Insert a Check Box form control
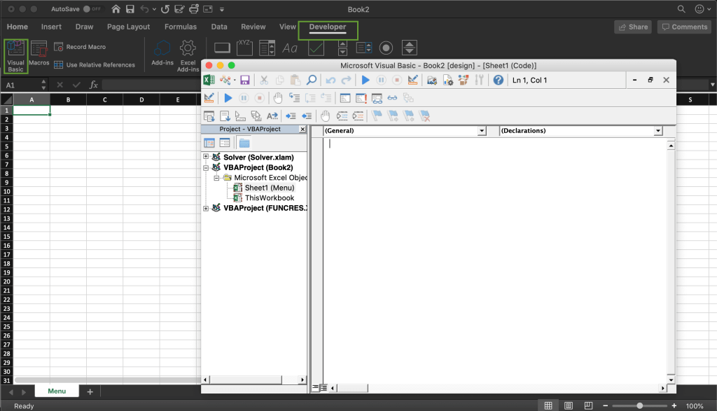 [316, 48]
